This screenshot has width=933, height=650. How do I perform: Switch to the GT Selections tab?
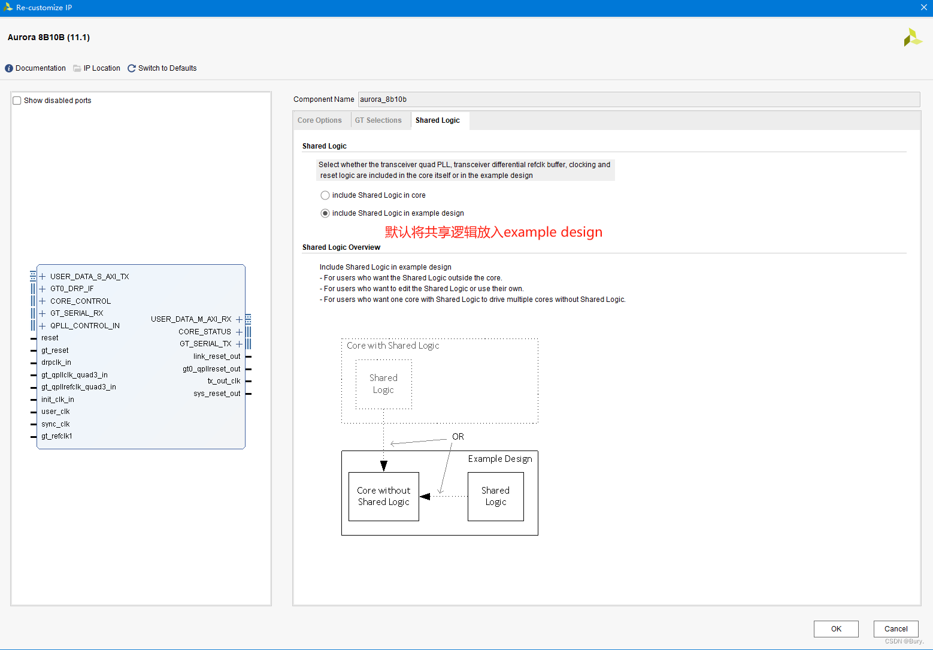tap(378, 120)
